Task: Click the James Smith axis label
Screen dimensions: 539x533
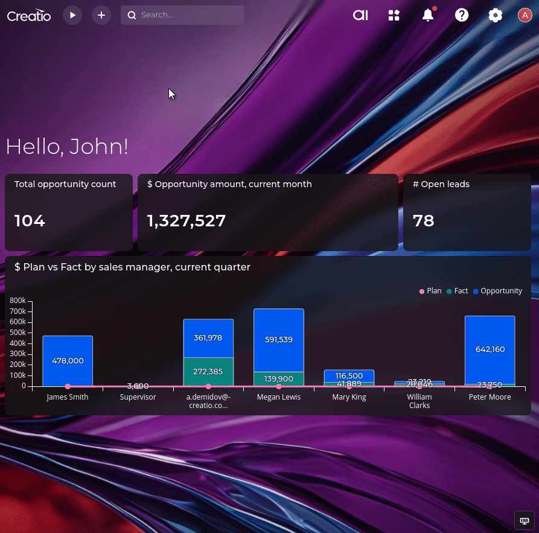Action: coord(68,397)
